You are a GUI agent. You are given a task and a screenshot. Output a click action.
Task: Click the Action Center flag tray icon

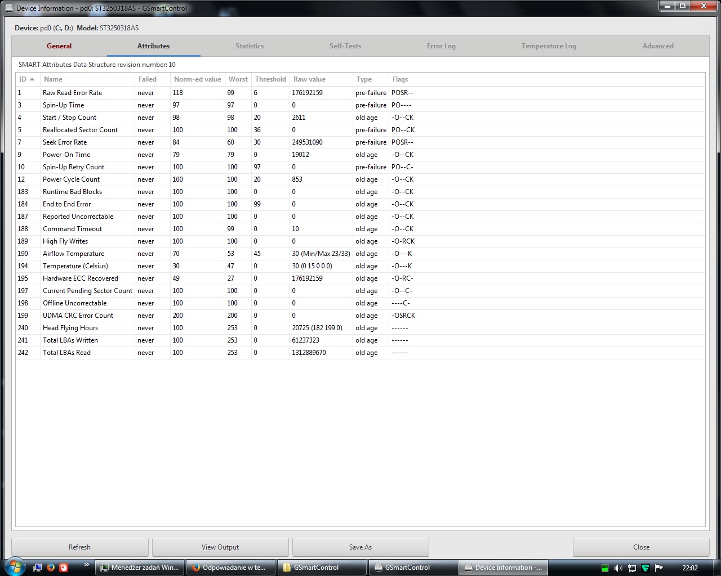coord(658,568)
